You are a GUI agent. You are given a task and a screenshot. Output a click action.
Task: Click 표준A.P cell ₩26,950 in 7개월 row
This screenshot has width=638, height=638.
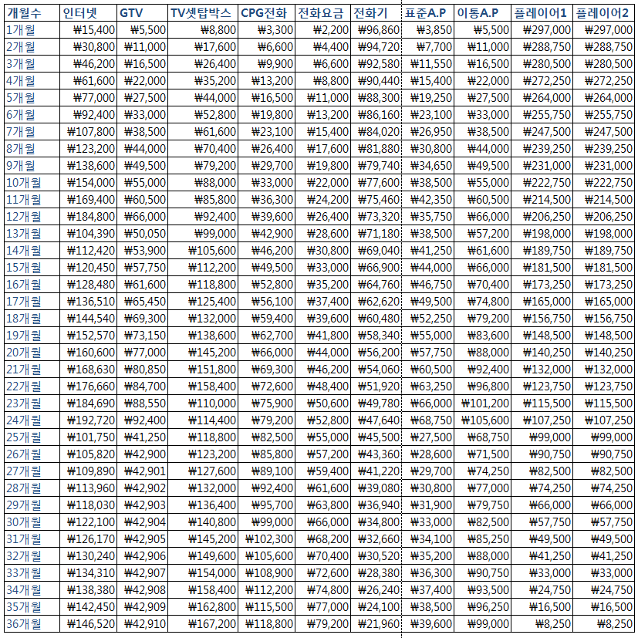(x=427, y=132)
